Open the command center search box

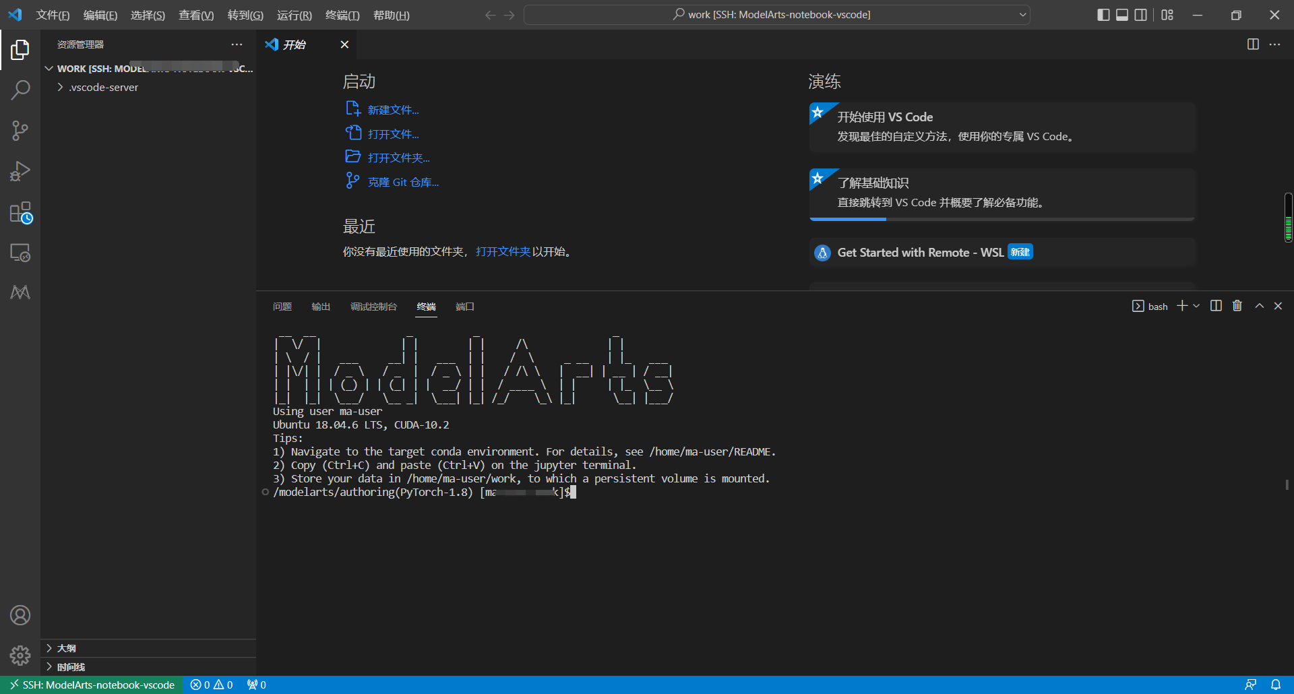[777, 15]
